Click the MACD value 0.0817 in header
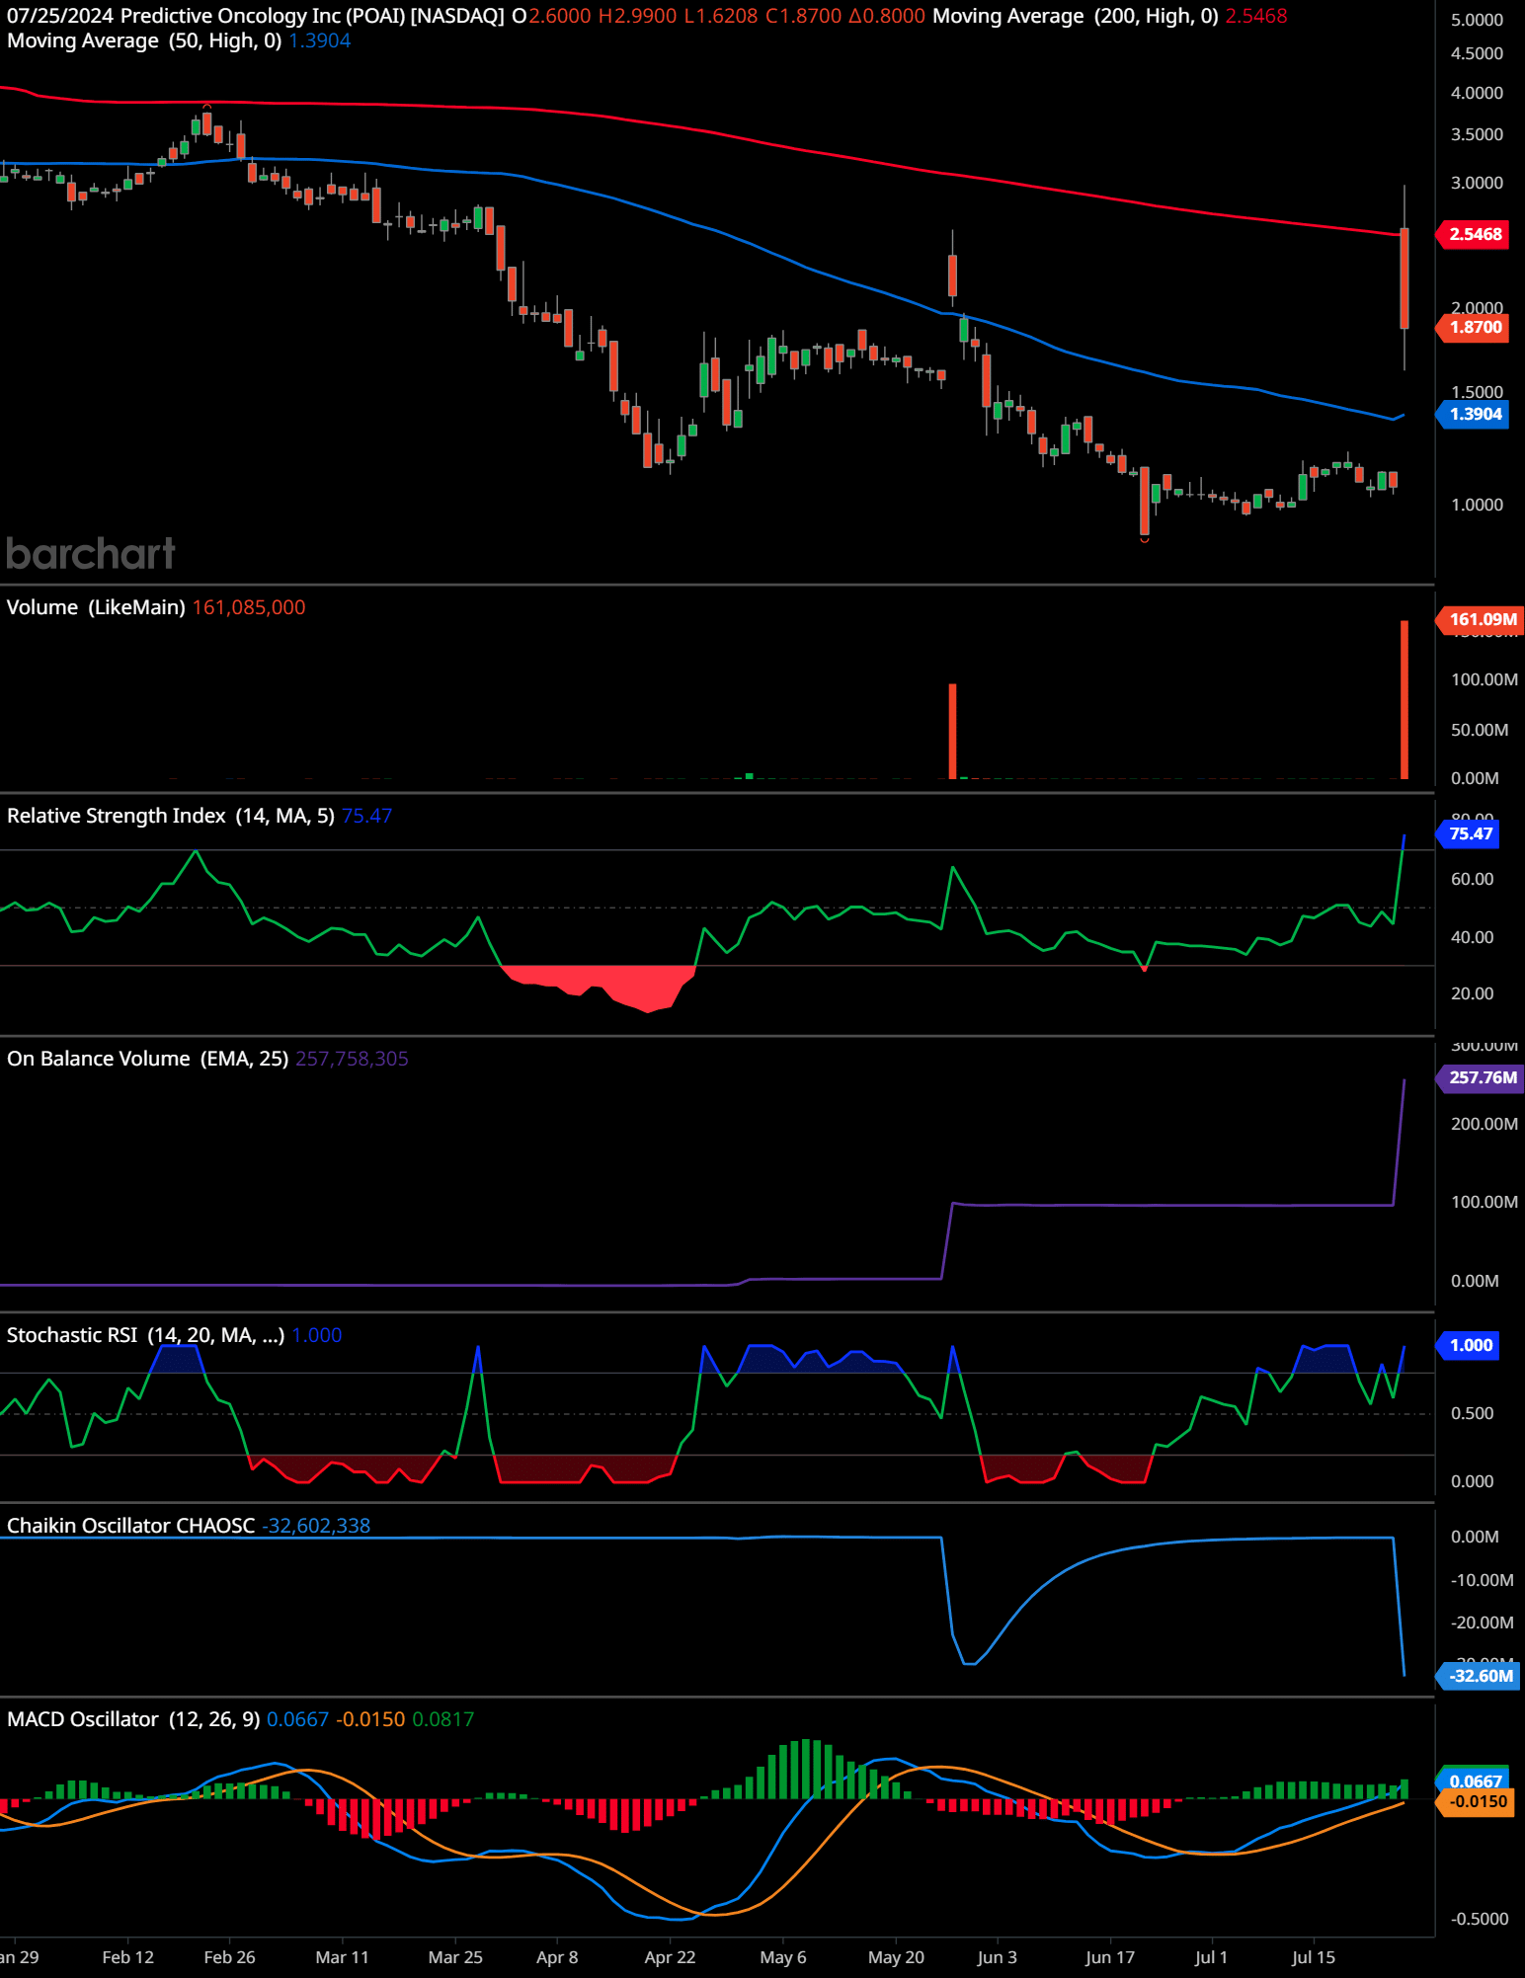Screen dimensions: 1525x1978 442,1719
